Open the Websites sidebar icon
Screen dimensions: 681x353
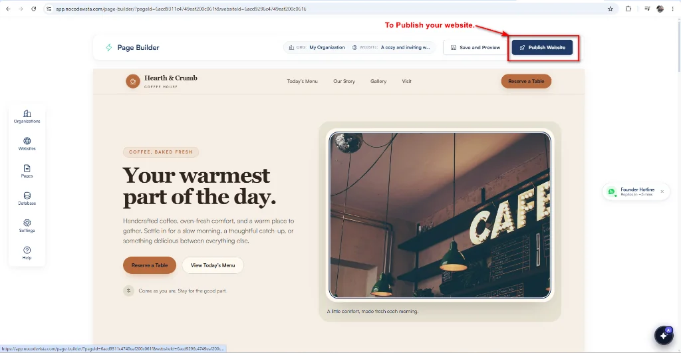(27, 144)
